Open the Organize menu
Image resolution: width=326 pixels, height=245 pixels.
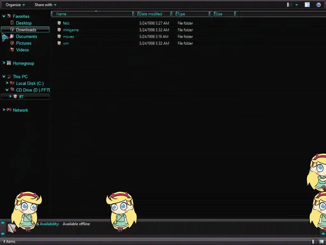15,4
